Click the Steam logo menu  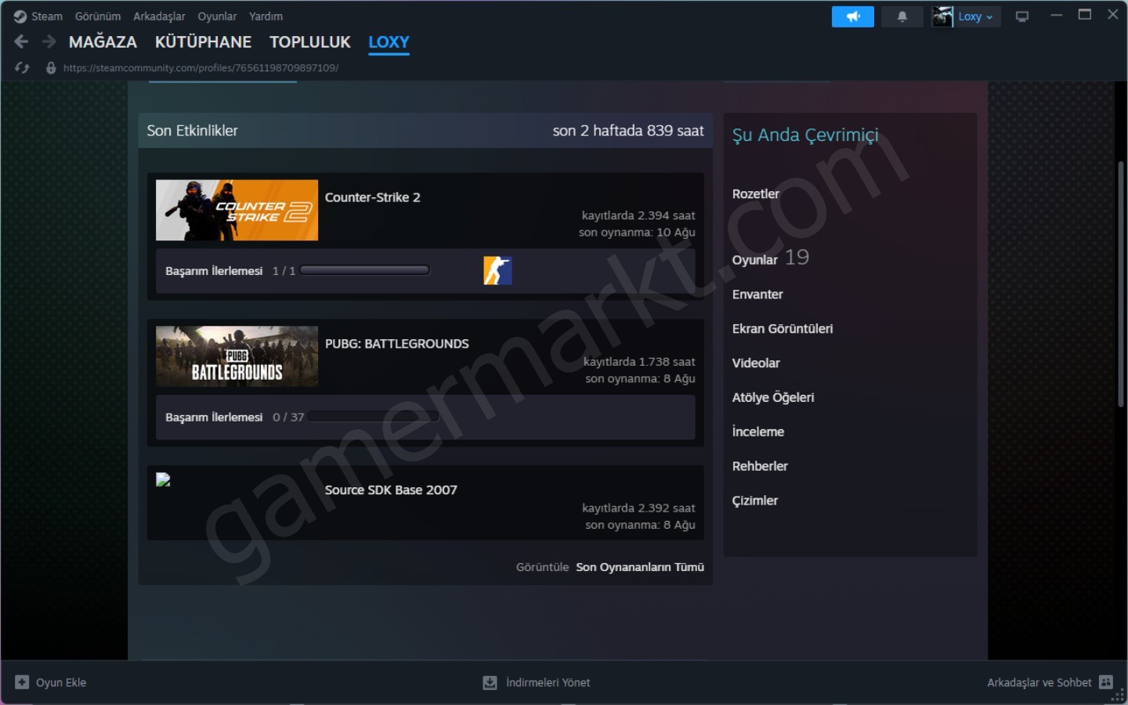pyautogui.click(x=20, y=16)
